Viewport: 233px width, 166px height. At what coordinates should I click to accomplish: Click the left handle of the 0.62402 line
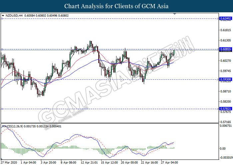tap(2, 19)
